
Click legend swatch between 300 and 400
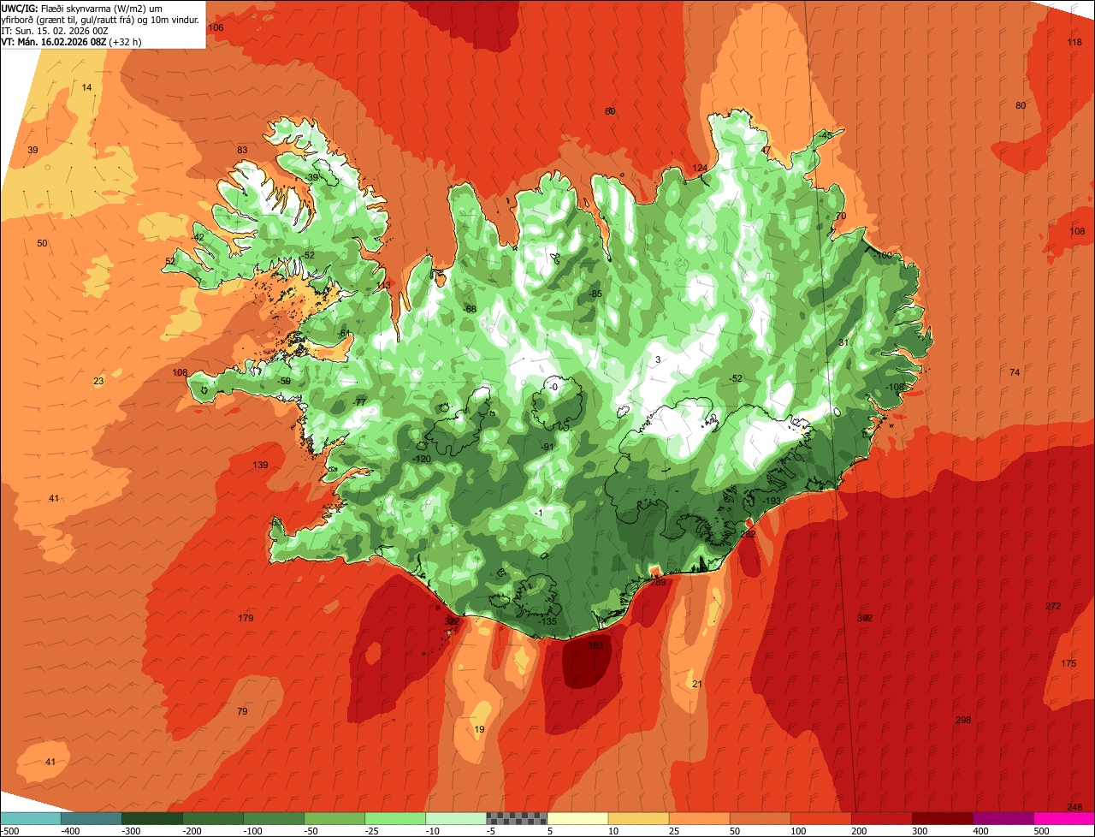[x=943, y=817]
